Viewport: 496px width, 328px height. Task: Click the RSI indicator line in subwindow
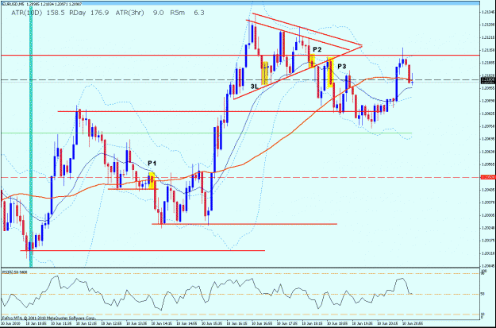206,293
